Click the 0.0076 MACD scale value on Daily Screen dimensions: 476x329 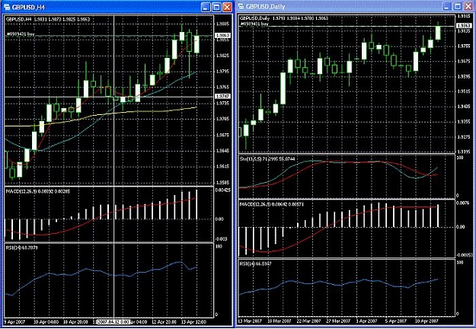point(463,203)
